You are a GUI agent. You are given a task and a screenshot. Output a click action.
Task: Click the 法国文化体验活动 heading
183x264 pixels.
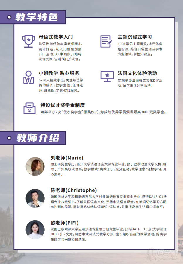(x=137, y=73)
